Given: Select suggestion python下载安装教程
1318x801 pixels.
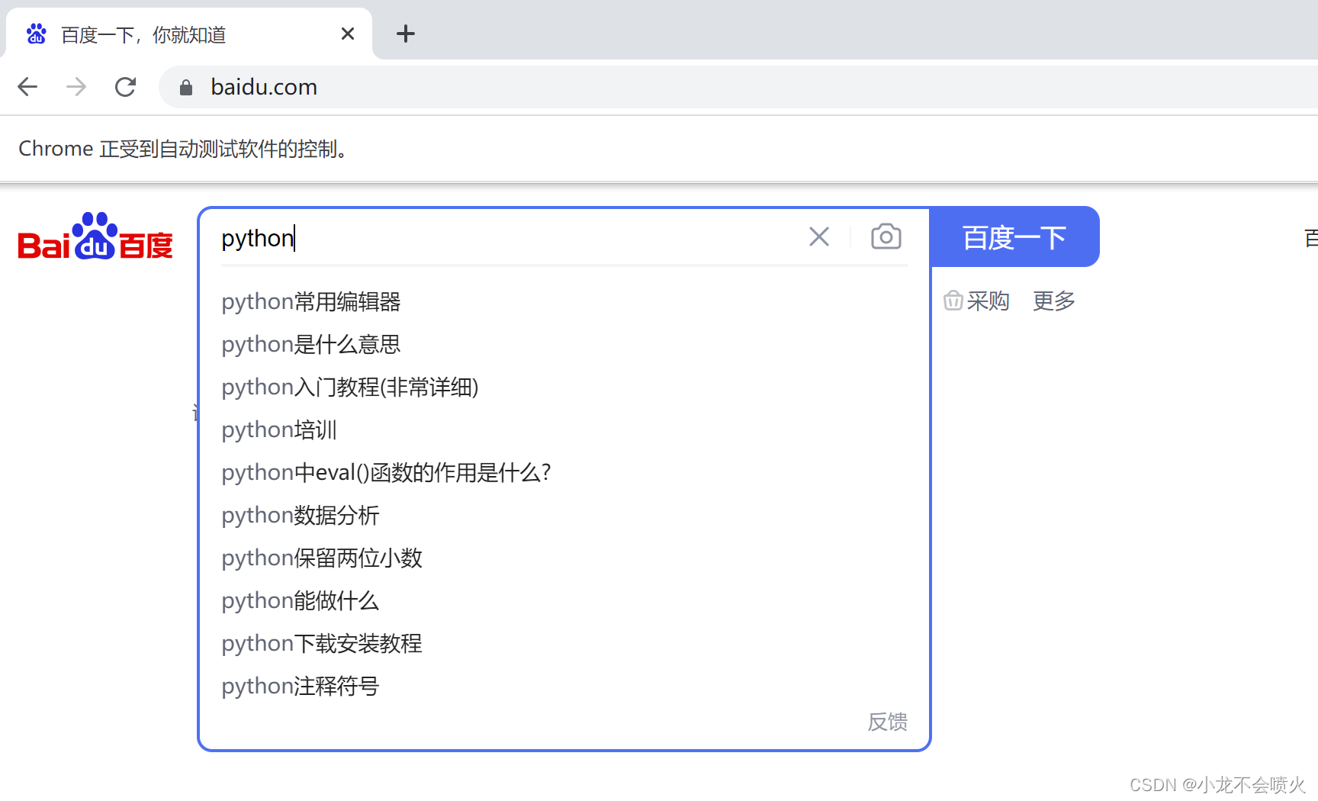Looking at the screenshot, I should point(564,644).
